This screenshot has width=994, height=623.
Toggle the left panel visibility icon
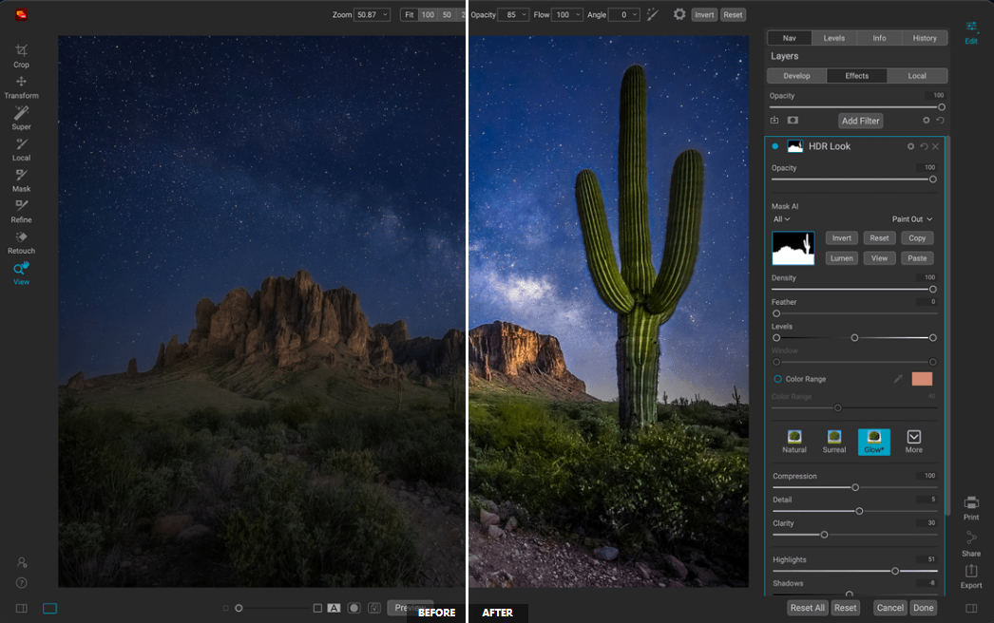[21, 608]
